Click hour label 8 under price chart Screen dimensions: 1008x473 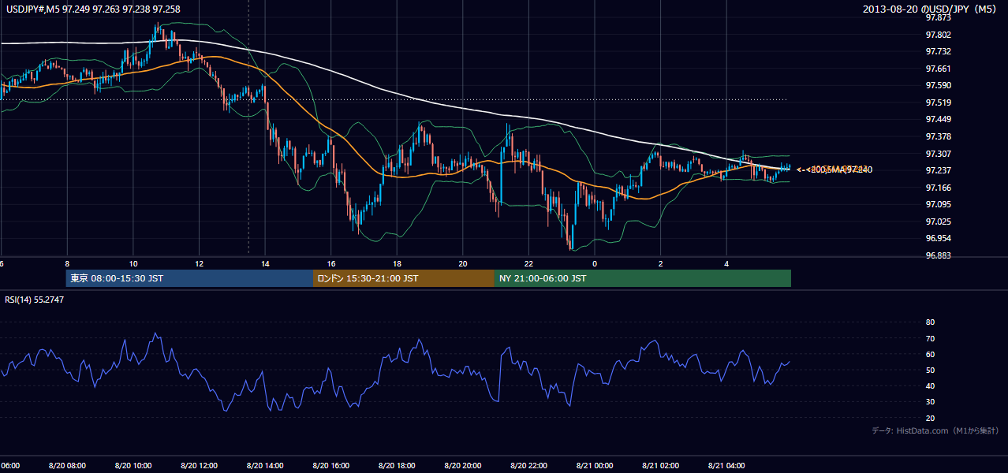(x=67, y=264)
